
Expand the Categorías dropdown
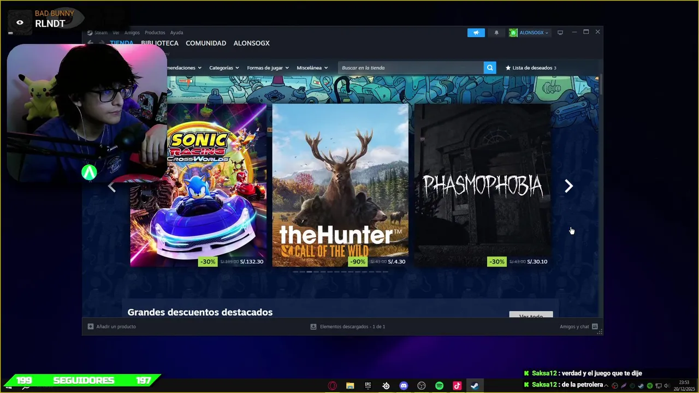coord(224,68)
